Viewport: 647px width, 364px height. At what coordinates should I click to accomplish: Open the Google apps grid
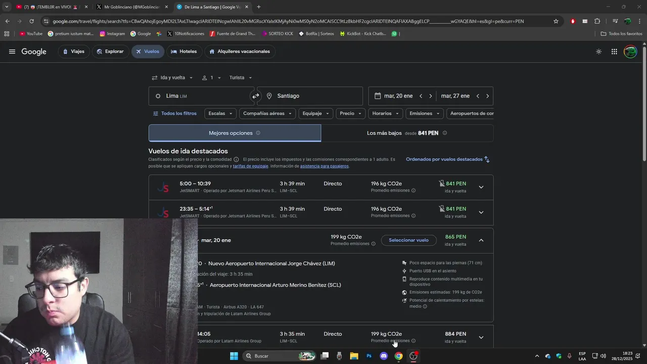(x=614, y=52)
